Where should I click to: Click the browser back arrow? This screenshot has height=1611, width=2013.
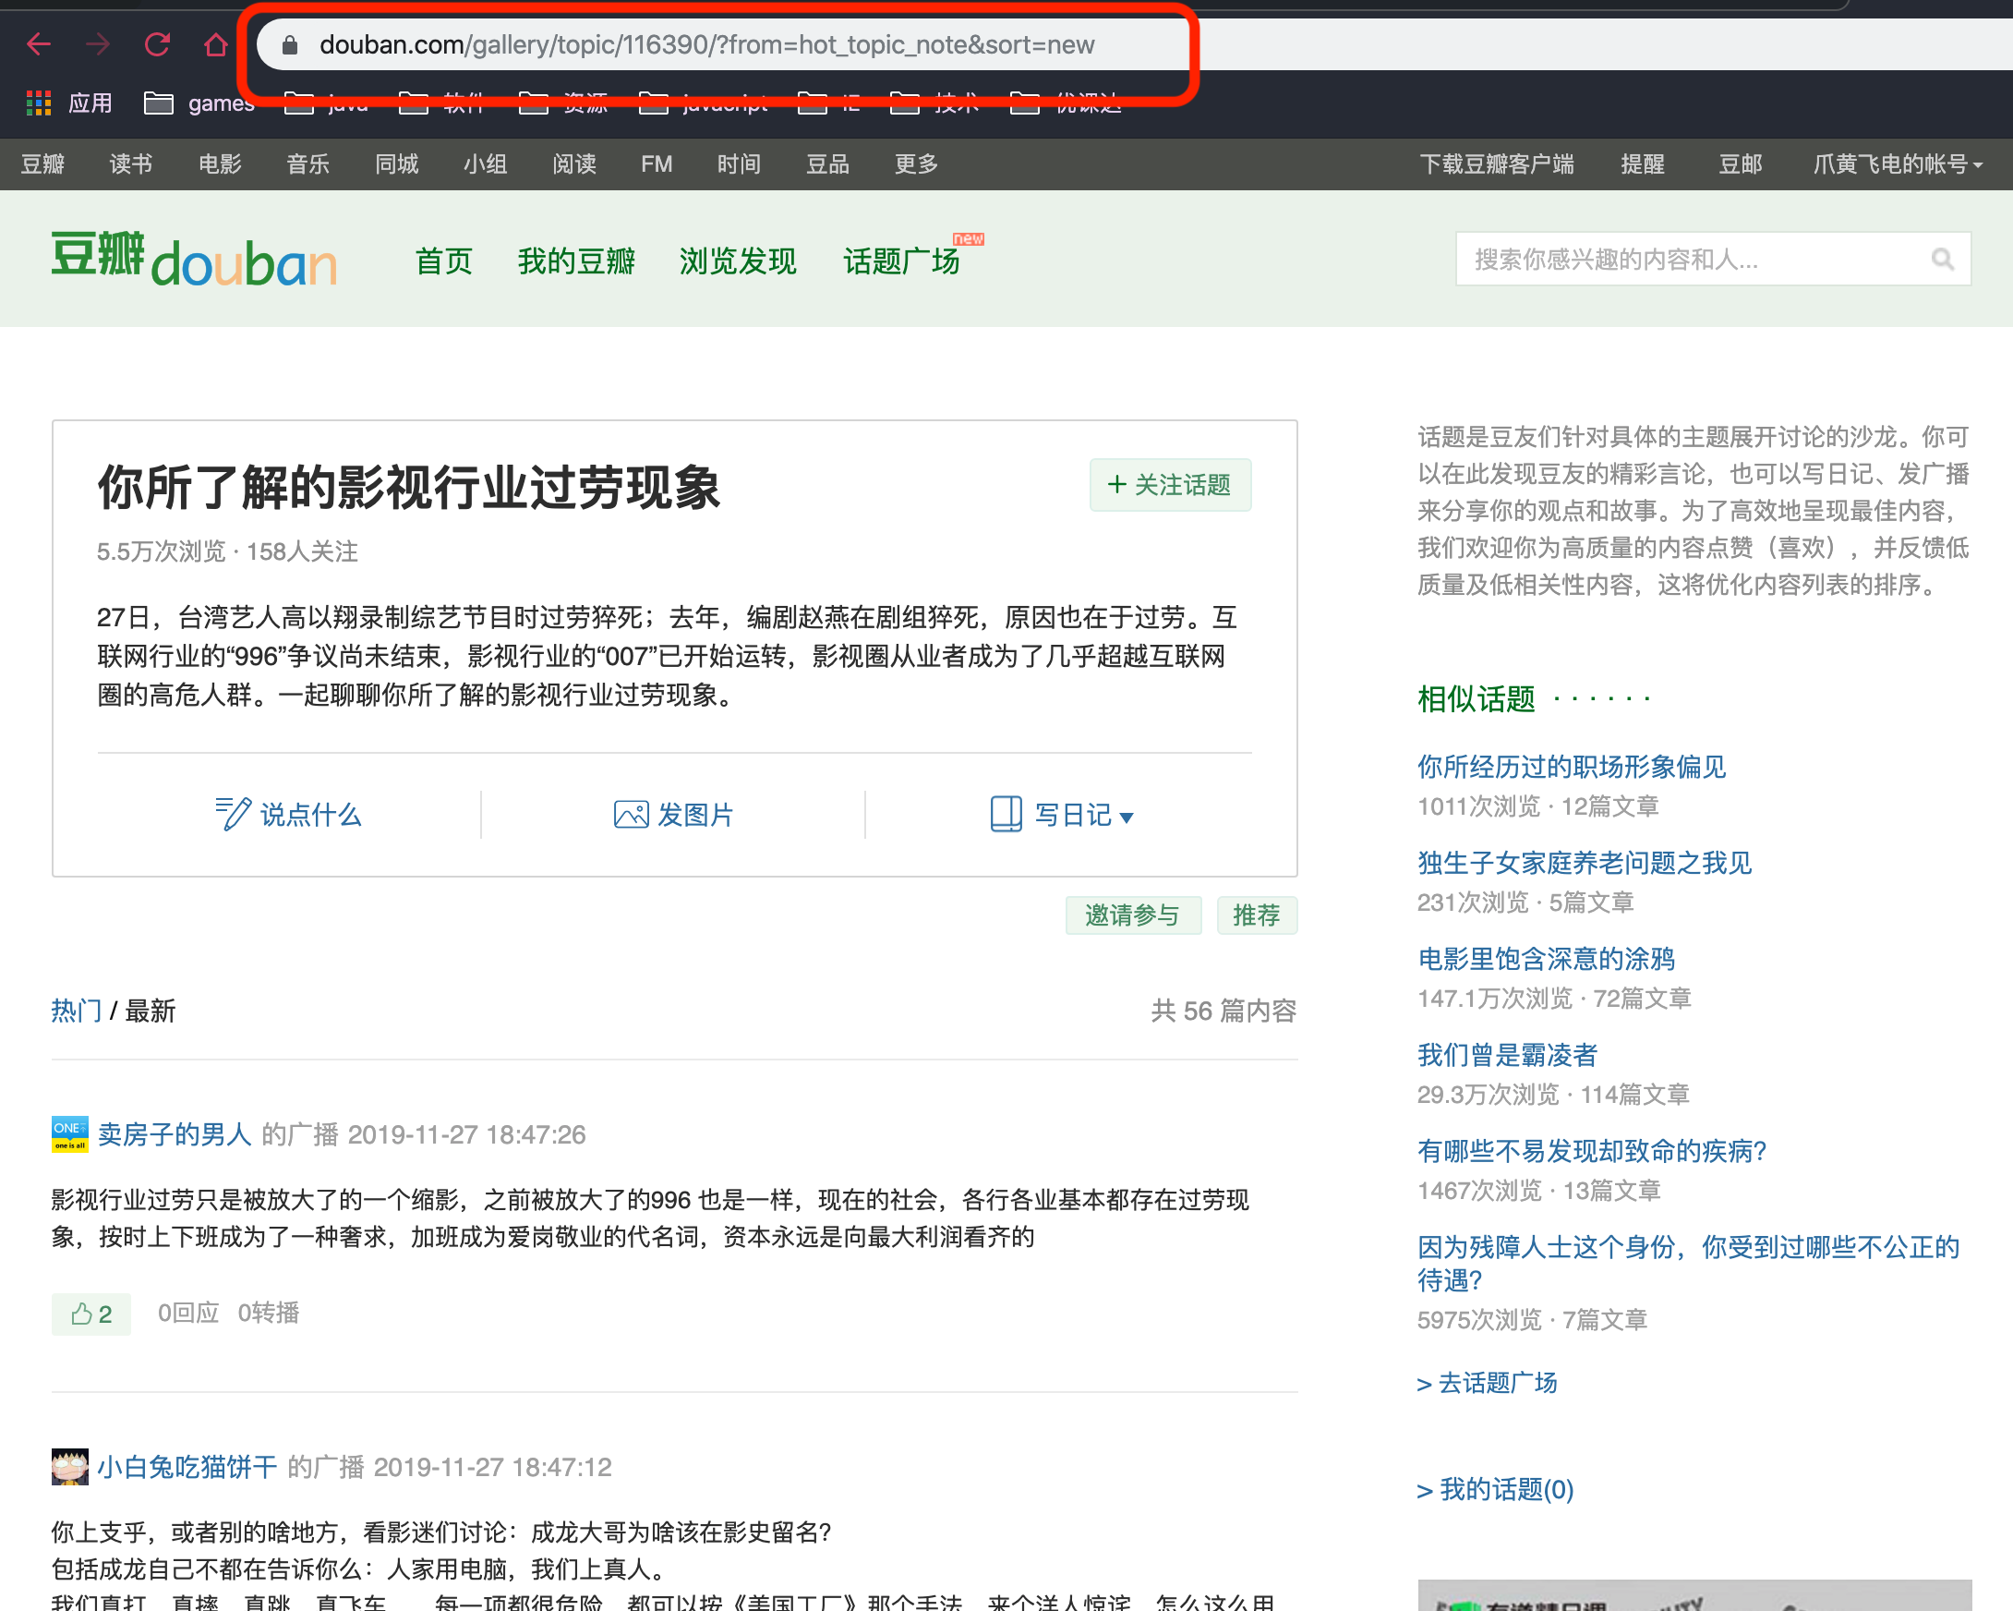(x=38, y=44)
